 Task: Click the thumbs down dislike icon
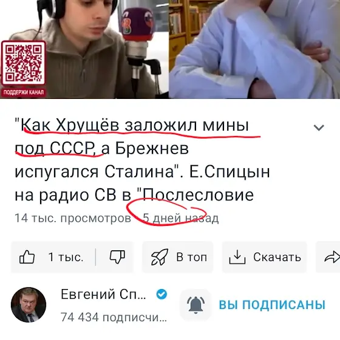pos(117,257)
